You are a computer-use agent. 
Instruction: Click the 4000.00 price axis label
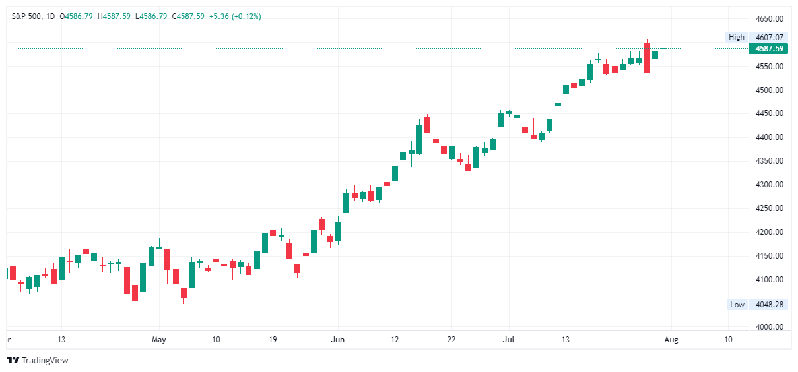(x=770, y=327)
